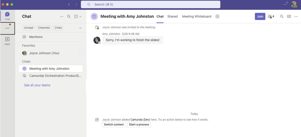Collapse the Chats section header
This screenshot has height=137, width=301.
[x=26, y=61]
